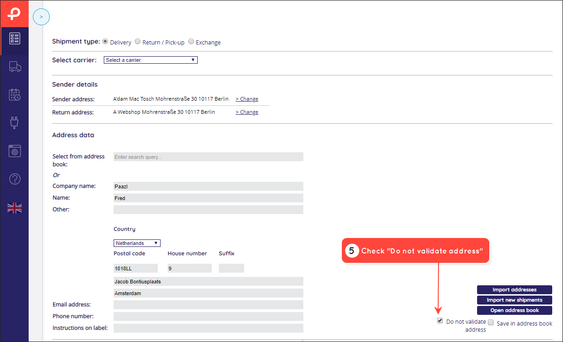Open the shipments list sidebar icon
This screenshot has height=342, width=563.
tap(15, 38)
